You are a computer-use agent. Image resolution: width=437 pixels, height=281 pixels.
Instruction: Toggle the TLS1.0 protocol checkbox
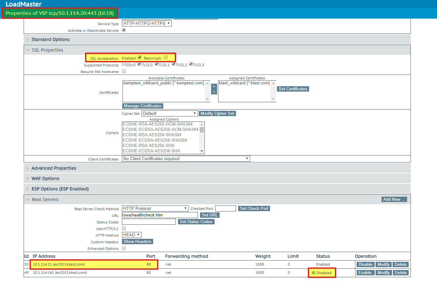pyautogui.click(x=139, y=64)
